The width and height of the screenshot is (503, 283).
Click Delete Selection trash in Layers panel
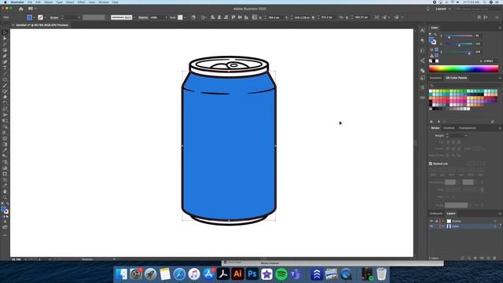click(x=494, y=258)
